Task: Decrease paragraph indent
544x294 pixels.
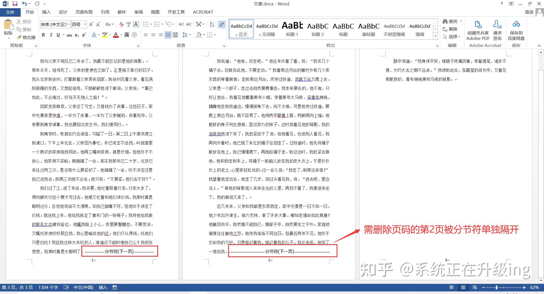Action: (x=181, y=24)
